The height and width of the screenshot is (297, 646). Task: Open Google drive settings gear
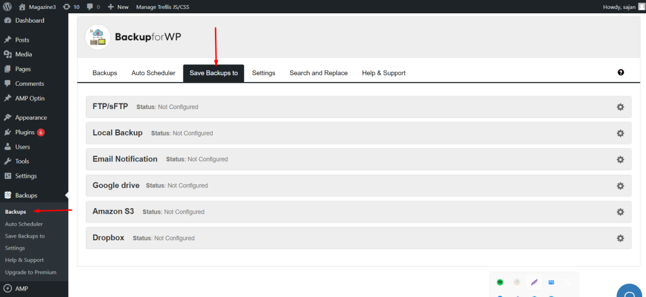(620, 186)
